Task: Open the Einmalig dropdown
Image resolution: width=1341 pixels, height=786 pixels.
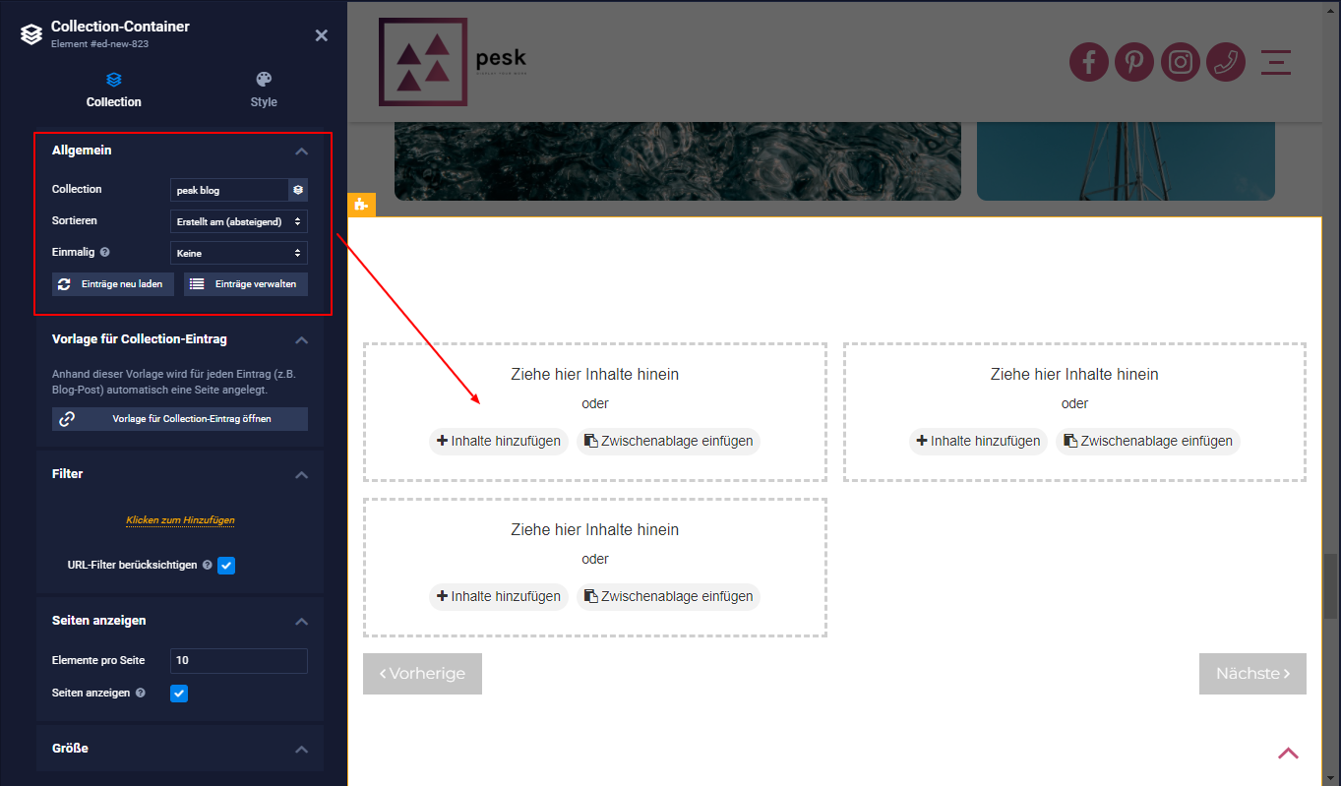Action: [x=239, y=253]
